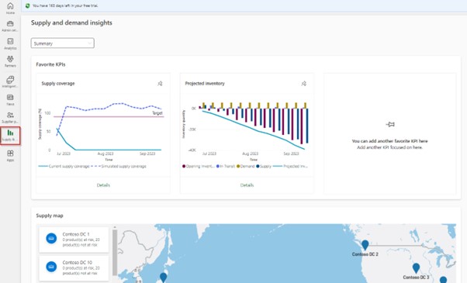Unpin the Projected inventory KPI
Image resolution: width=467 pixels, height=283 pixels.
[x=303, y=84]
